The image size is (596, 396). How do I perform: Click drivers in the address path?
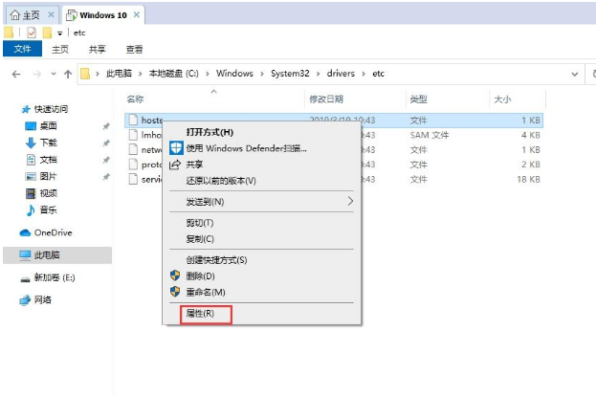341,74
